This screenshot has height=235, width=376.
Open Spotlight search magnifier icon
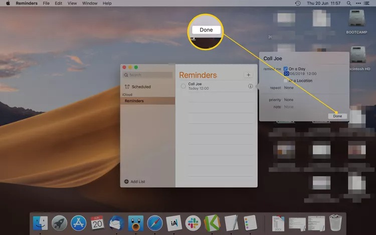click(349, 4)
